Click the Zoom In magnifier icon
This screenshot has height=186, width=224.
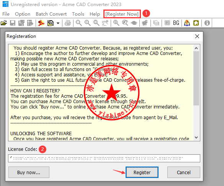pos(87,23)
